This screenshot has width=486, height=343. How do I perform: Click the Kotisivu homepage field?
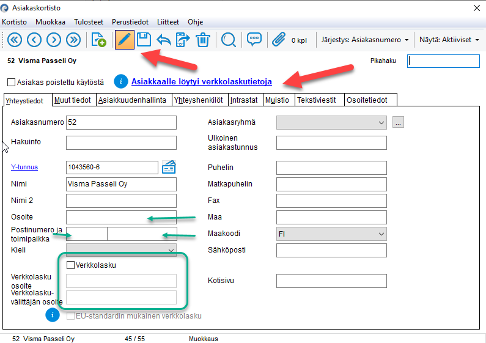(x=331, y=281)
